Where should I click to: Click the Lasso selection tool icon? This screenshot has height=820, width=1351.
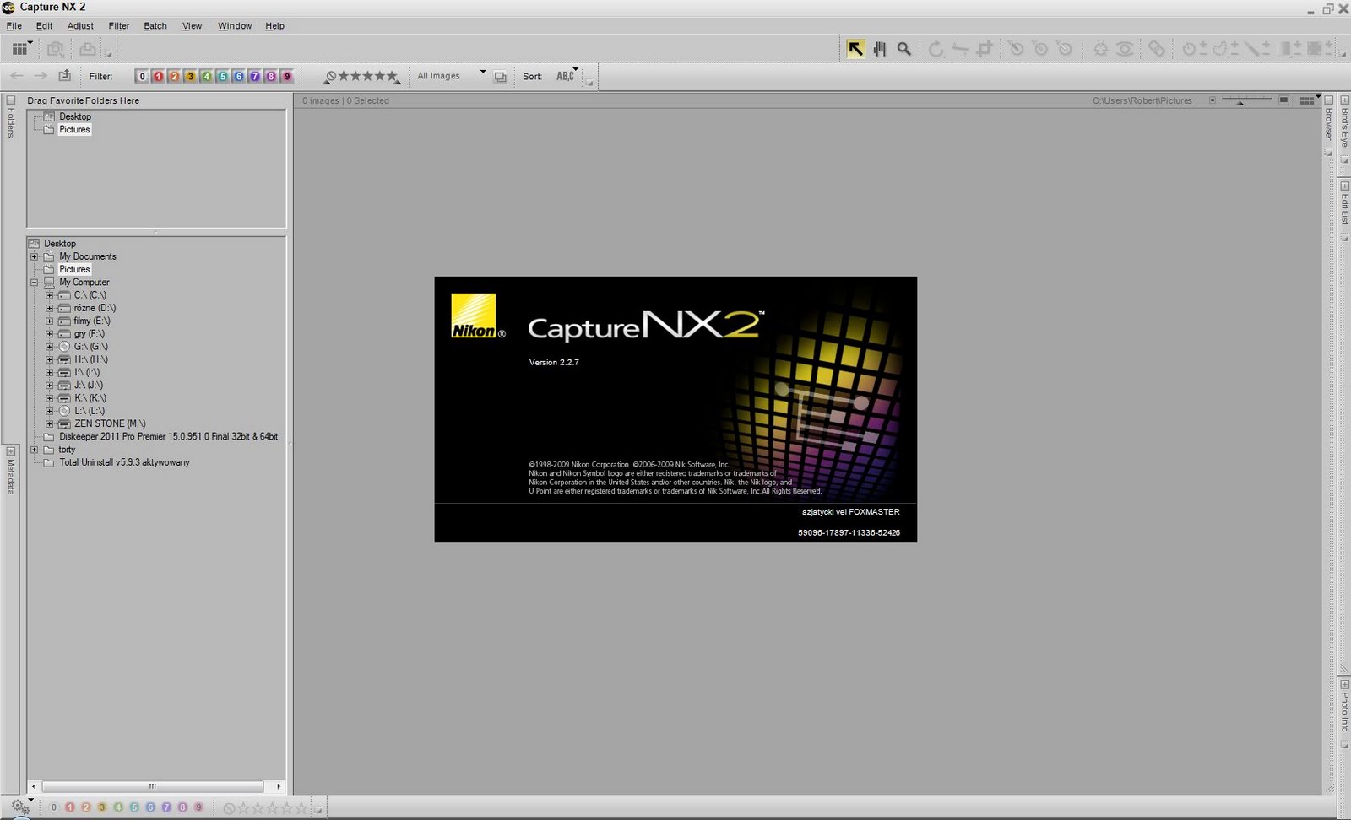tap(1220, 49)
